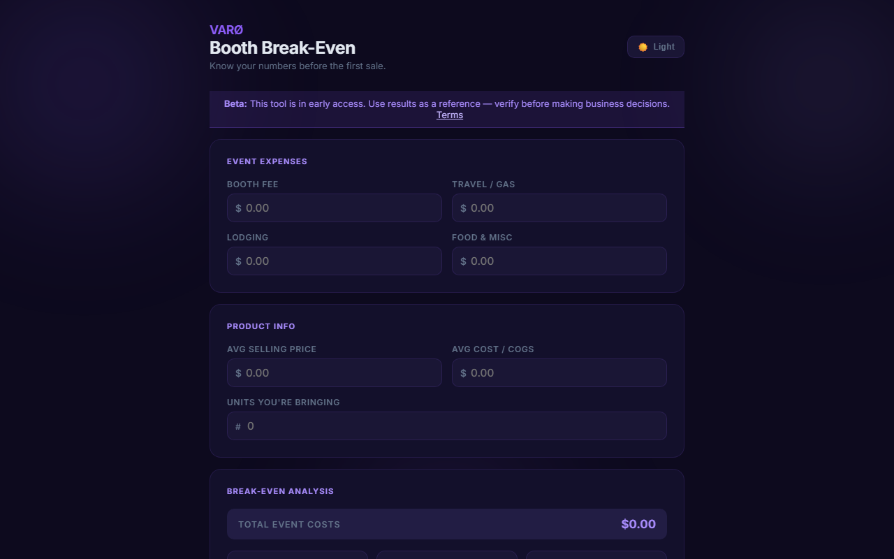Click the dollar icon in Avg Selling Price field
894x559 pixels.
[x=238, y=373]
